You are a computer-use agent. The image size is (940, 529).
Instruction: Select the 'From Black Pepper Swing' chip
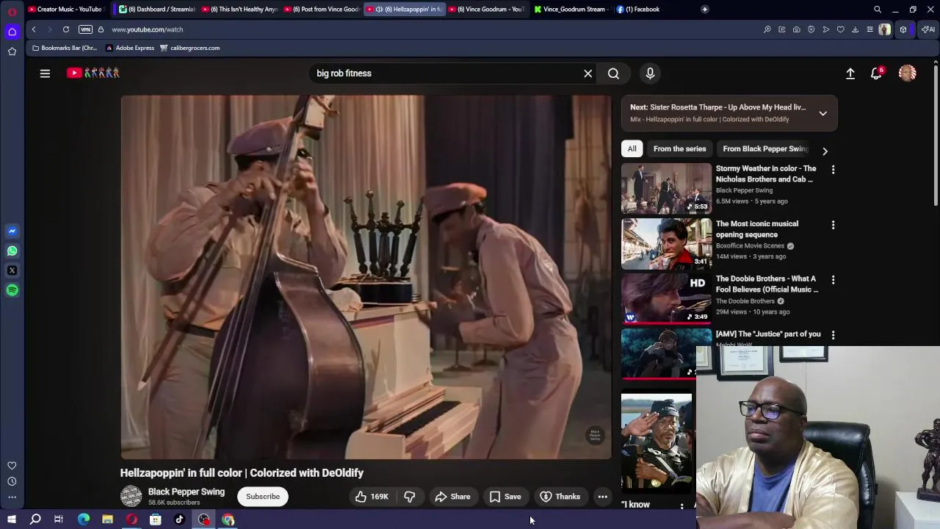[x=764, y=148]
